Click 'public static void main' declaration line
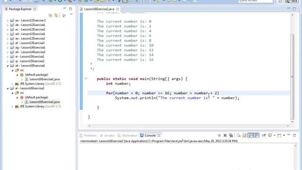Screen dimensions: 302x170 [x=142, y=79]
